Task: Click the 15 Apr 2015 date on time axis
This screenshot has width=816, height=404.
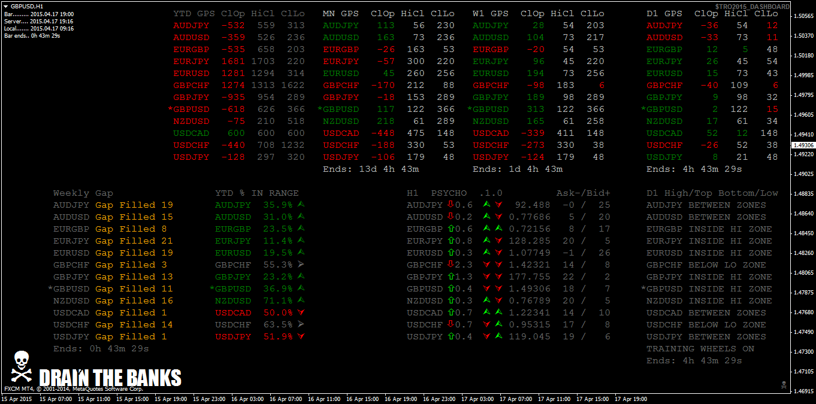Action: pos(16,399)
